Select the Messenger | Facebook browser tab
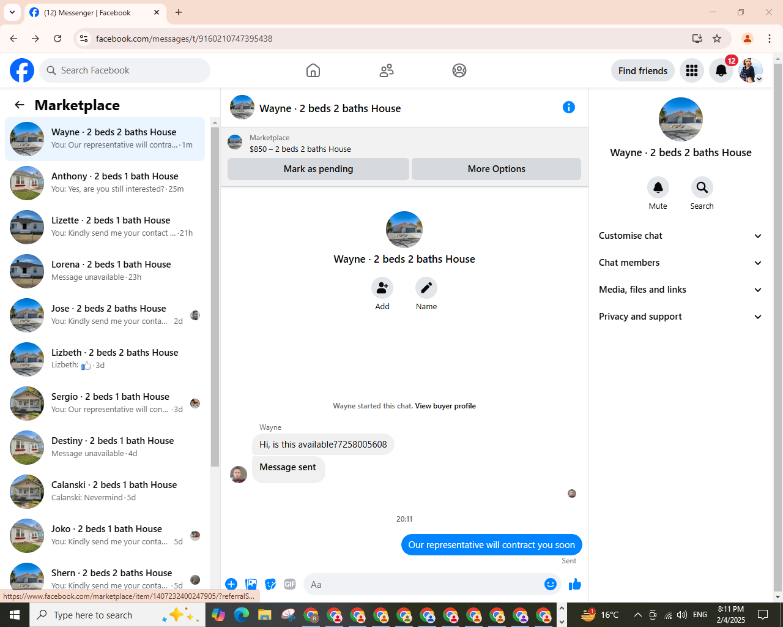The width and height of the screenshot is (783, 627). (95, 12)
